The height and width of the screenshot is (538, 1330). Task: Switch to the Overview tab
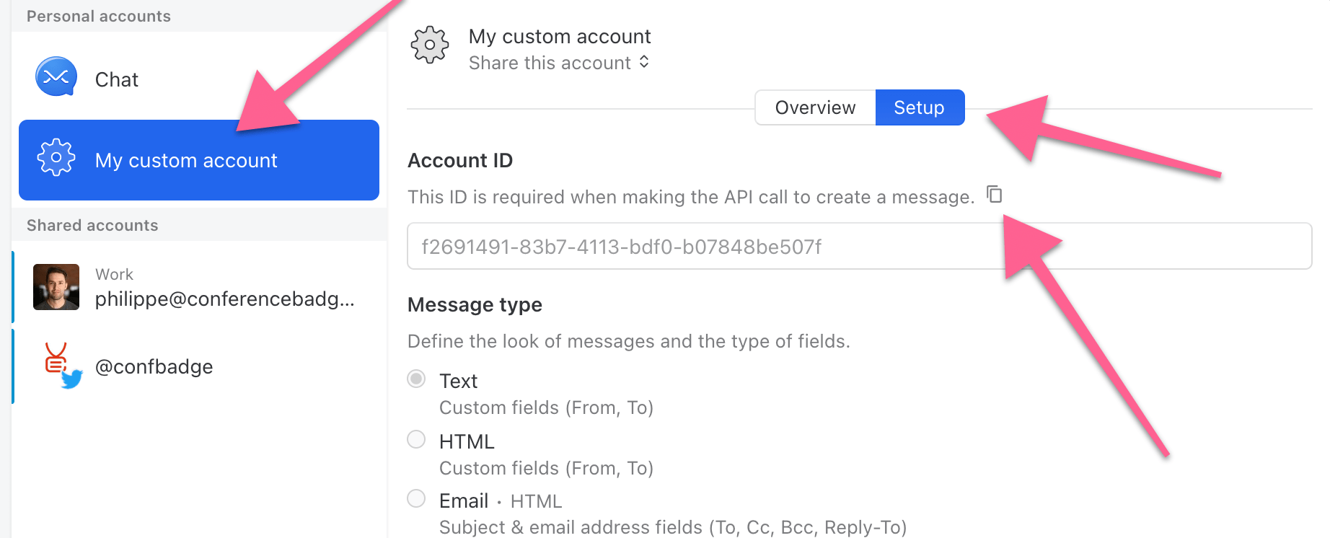pos(815,107)
